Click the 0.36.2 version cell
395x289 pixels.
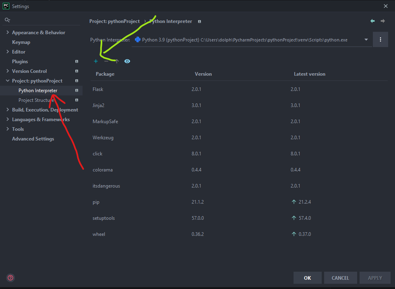coord(197,234)
